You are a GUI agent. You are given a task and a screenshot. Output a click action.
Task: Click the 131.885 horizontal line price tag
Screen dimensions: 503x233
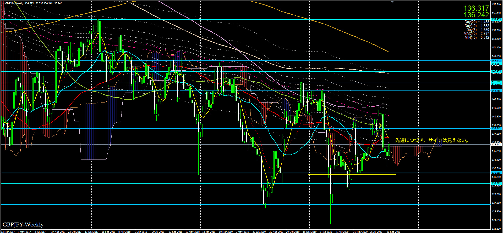(x=496, y=173)
